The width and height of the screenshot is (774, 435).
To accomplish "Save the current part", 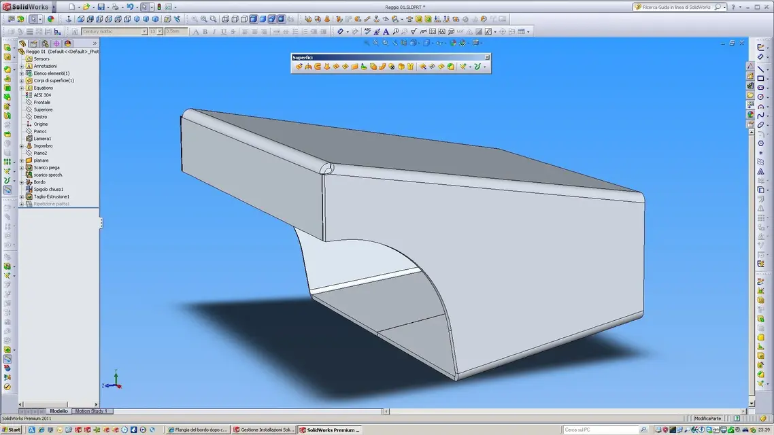I will pos(101,7).
